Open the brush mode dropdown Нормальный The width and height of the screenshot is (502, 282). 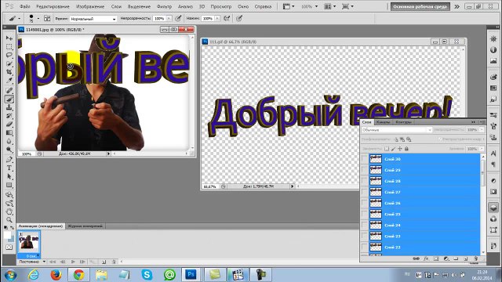pos(93,19)
